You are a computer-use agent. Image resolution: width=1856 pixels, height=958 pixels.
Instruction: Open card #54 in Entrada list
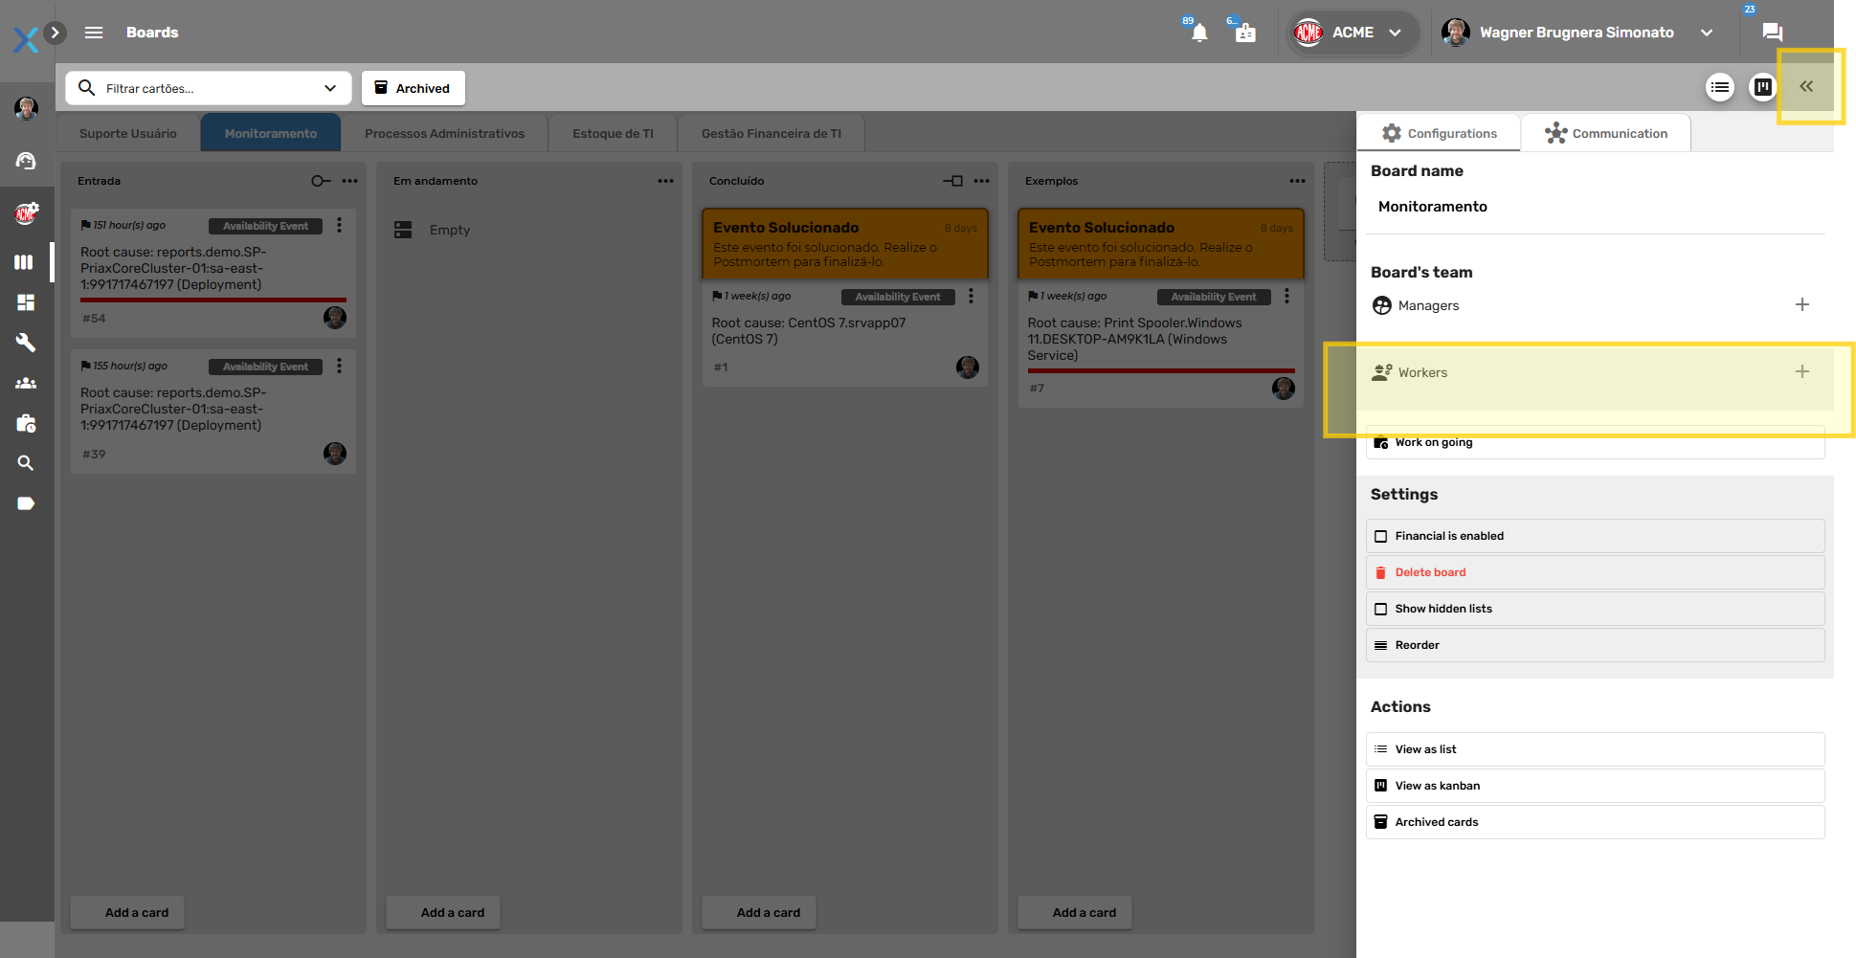pyautogui.click(x=212, y=269)
